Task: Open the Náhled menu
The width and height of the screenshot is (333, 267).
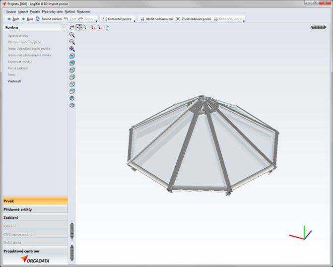Action: coord(69,12)
